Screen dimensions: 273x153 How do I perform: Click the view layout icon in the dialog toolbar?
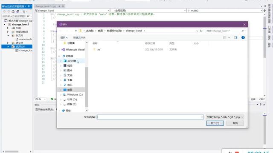pyautogui.click(x=225, y=37)
